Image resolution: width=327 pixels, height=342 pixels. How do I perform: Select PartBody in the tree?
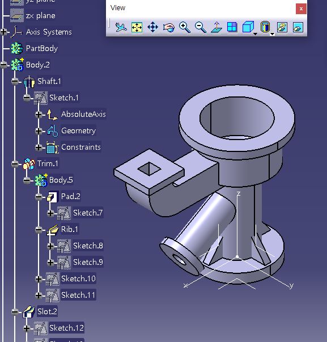pyautogui.click(x=42, y=48)
